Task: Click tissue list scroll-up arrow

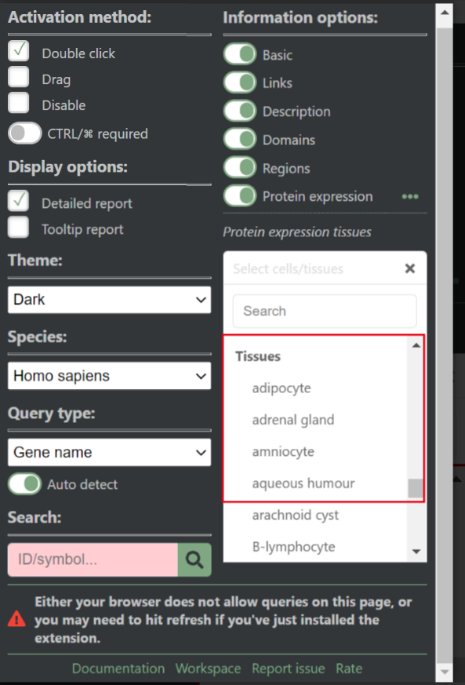Action: 416,345
